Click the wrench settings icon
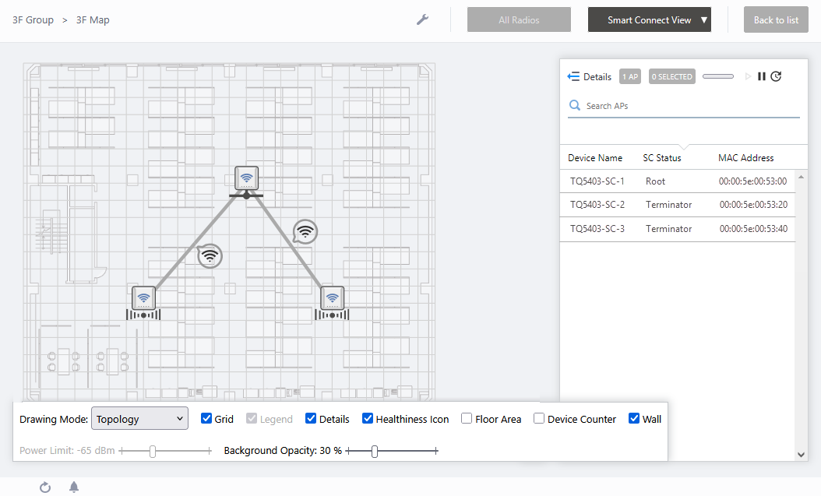Screen dimensions: 821x496 click(x=422, y=19)
